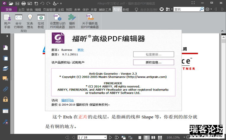Open the Attachments paperclip panel
The image size is (226, 140).
(x=6, y=89)
